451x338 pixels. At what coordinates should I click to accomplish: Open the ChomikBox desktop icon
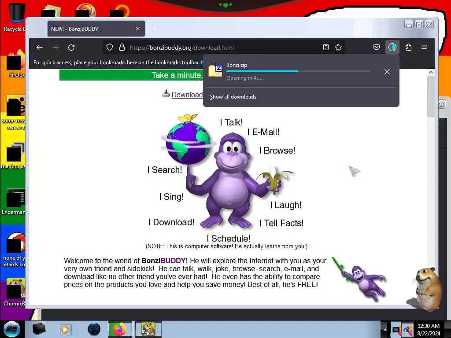click(15, 292)
